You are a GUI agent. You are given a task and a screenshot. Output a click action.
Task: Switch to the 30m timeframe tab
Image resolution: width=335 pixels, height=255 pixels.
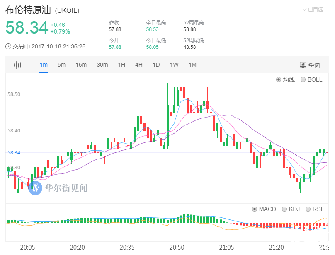(102, 65)
